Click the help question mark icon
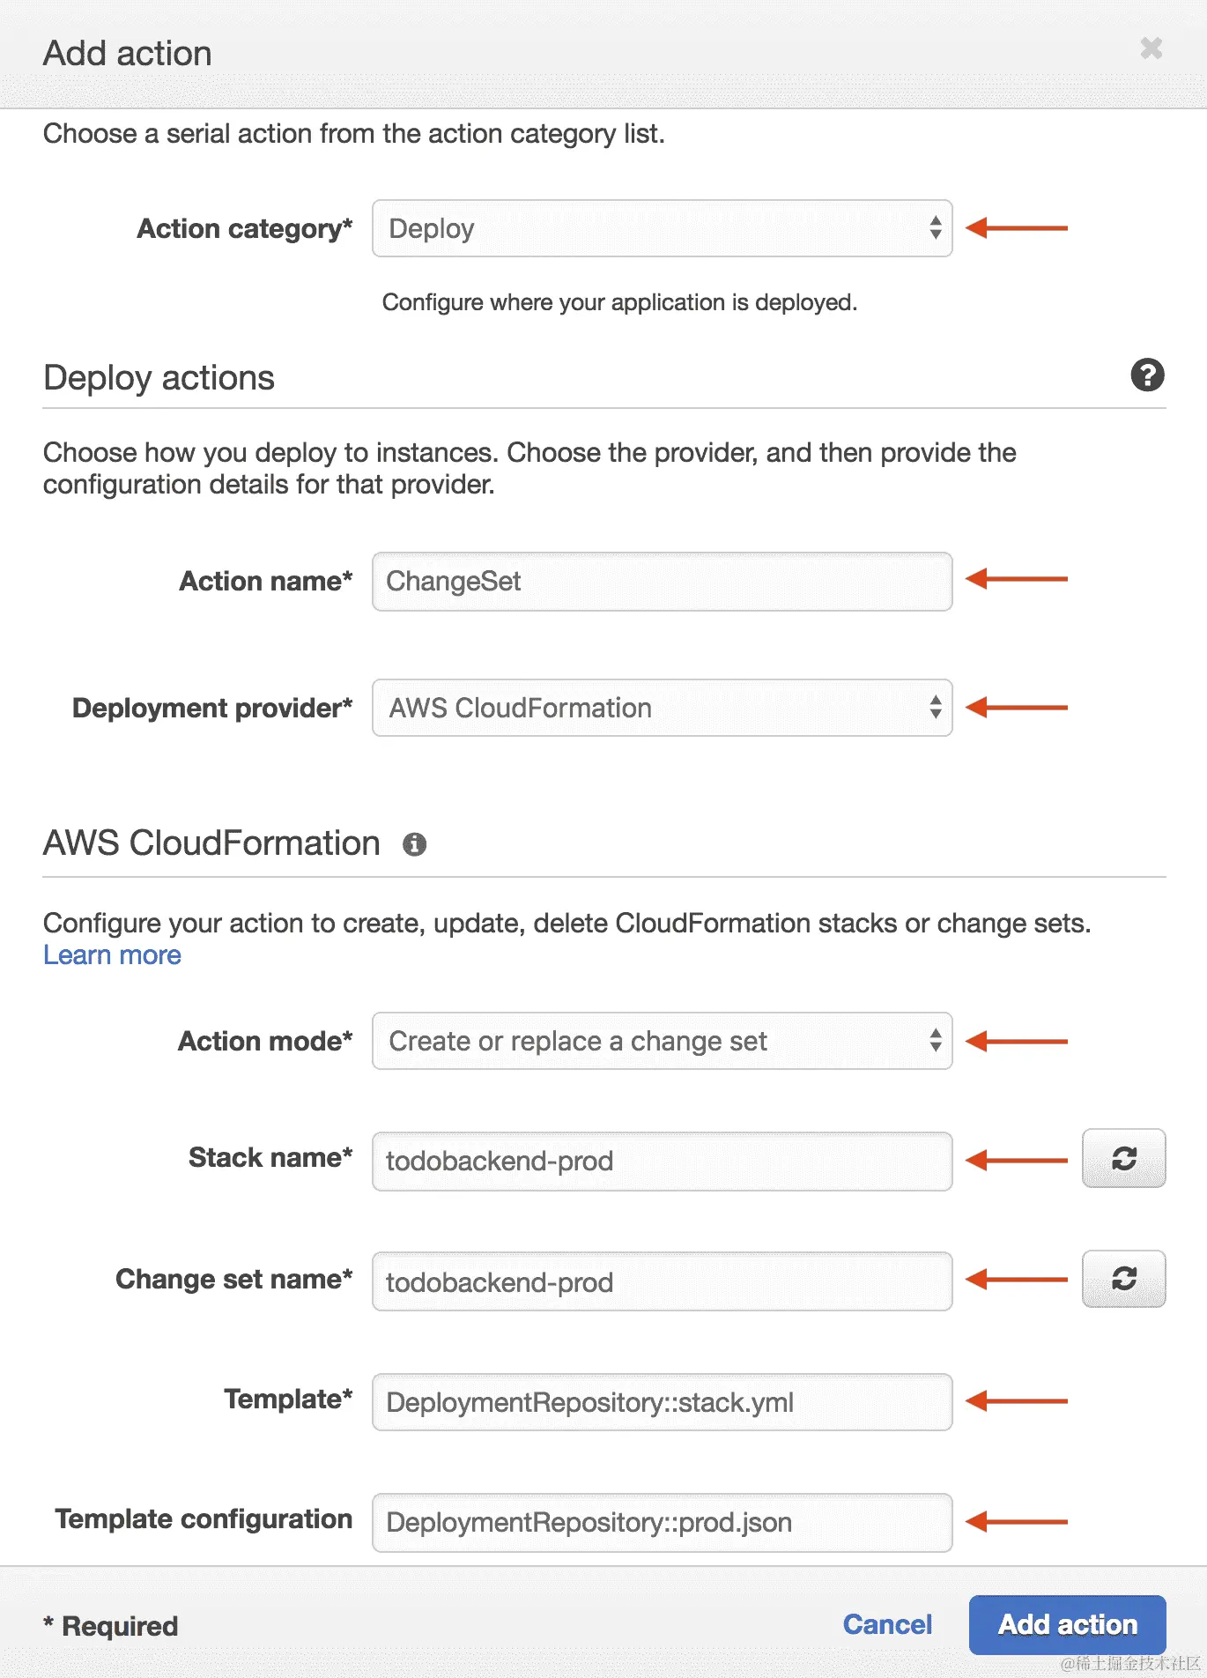This screenshot has height=1678, width=1207. click(x=1147, y=375)
